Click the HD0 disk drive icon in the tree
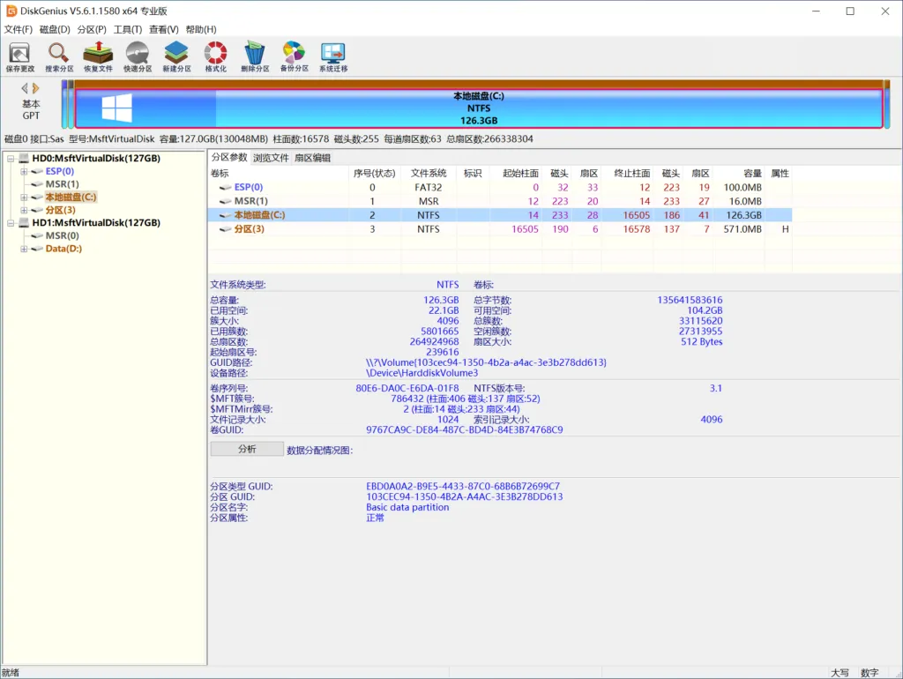This screenshot has height=679, width=903. (24, 158)
